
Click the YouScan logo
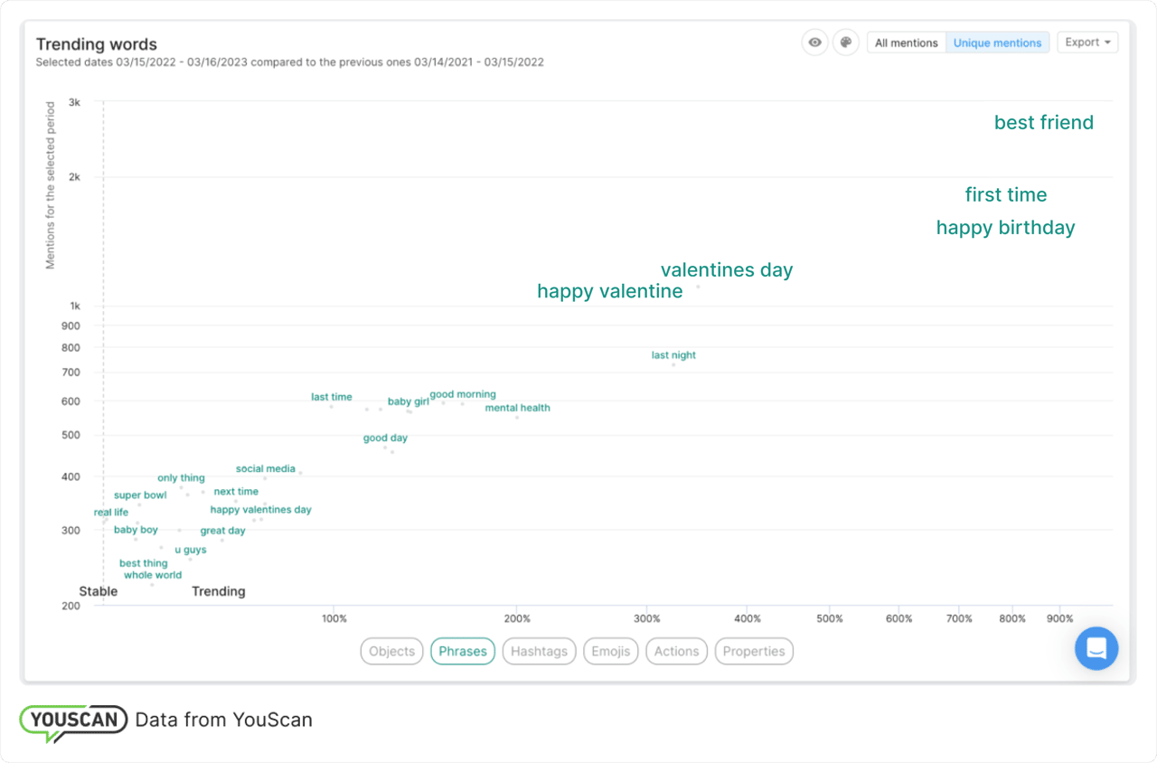point(74,721)
